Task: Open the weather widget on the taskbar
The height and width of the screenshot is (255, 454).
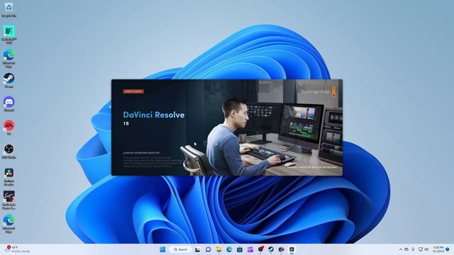Action: click(17, 249)
